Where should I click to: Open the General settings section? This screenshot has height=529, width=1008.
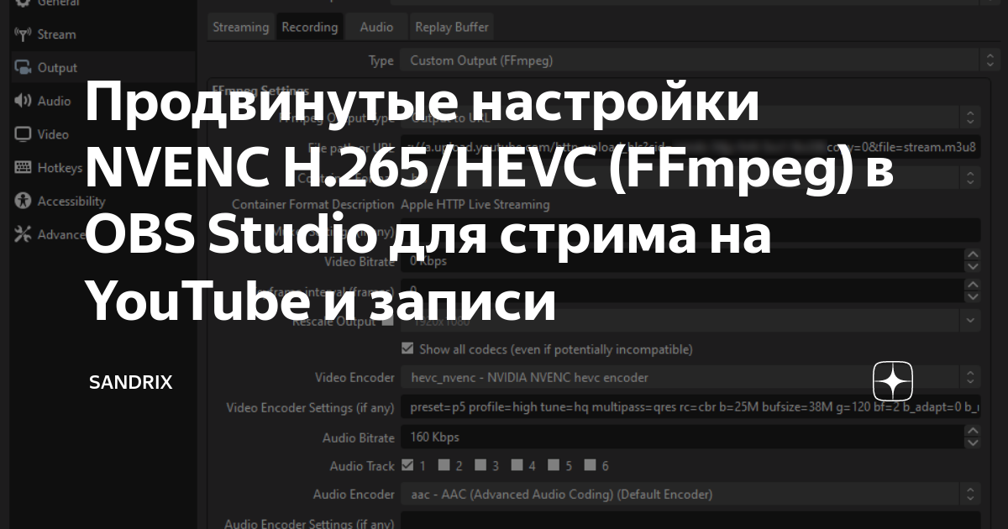click(50, 3)
